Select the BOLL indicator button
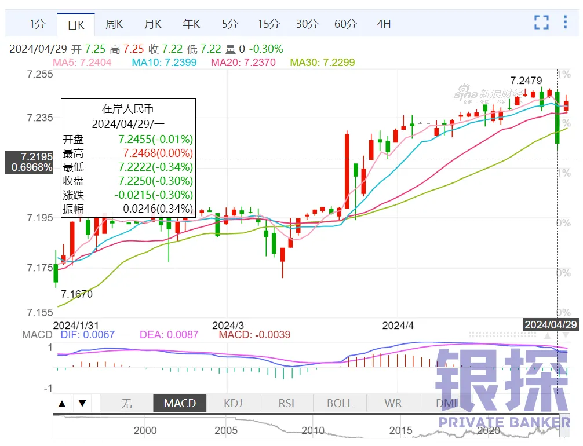Image resolution: width=583 pixels, height=446 pixels. coord(340,404)
